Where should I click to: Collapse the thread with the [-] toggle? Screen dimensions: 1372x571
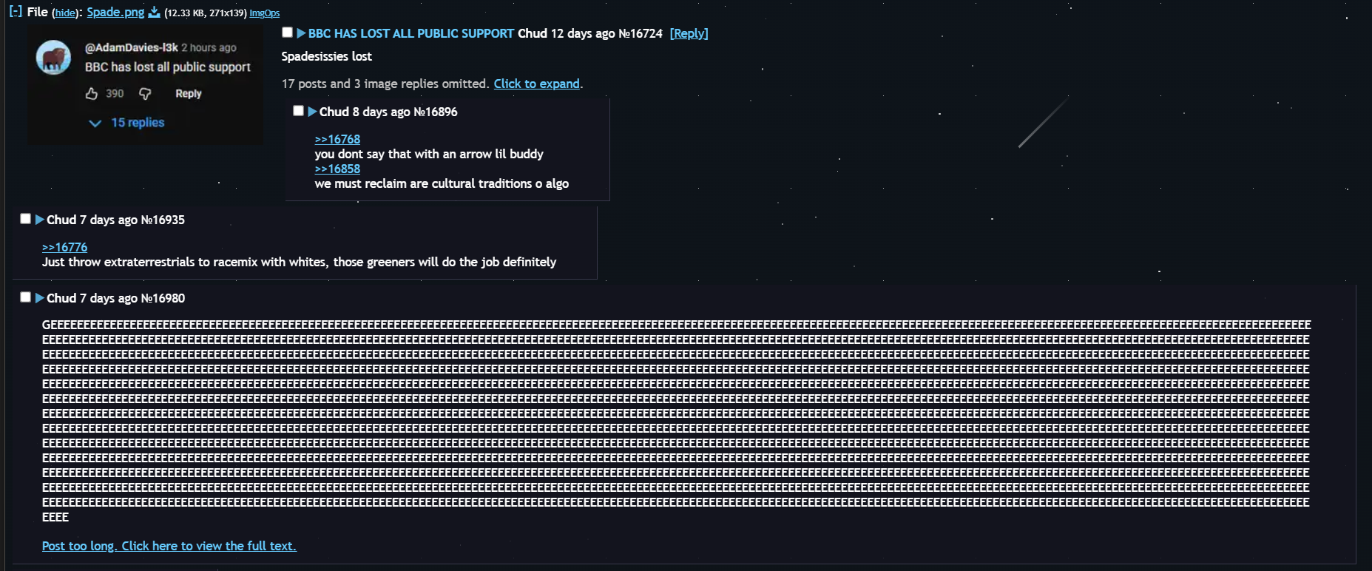point(16,12)
